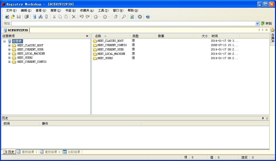Collapse the 注册表 root node
The height and width of the screenshot is (161, 276).
coord(5,41)
